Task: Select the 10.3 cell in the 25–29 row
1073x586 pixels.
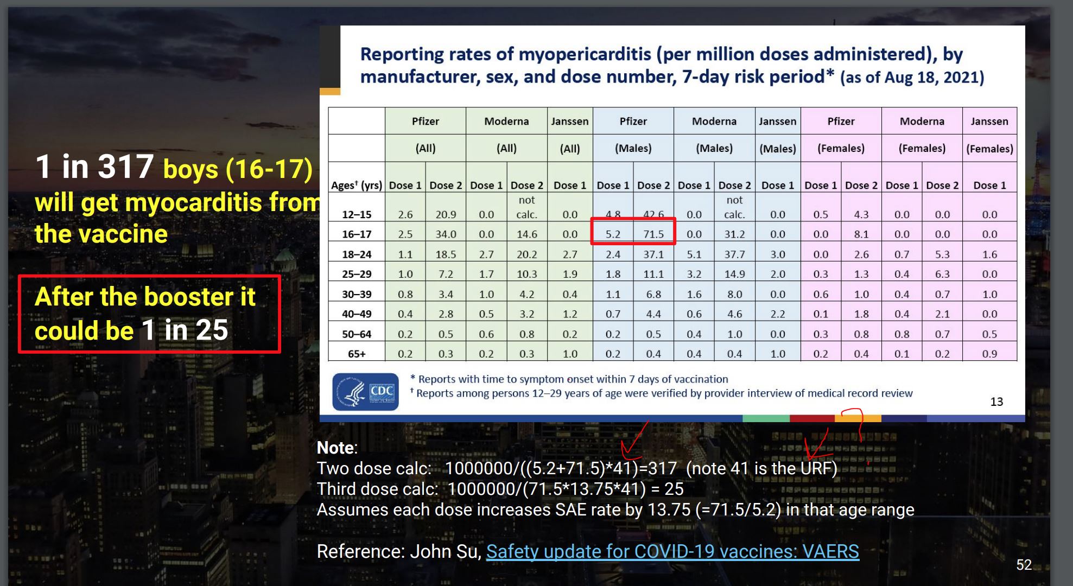Action: pos(526,274)
